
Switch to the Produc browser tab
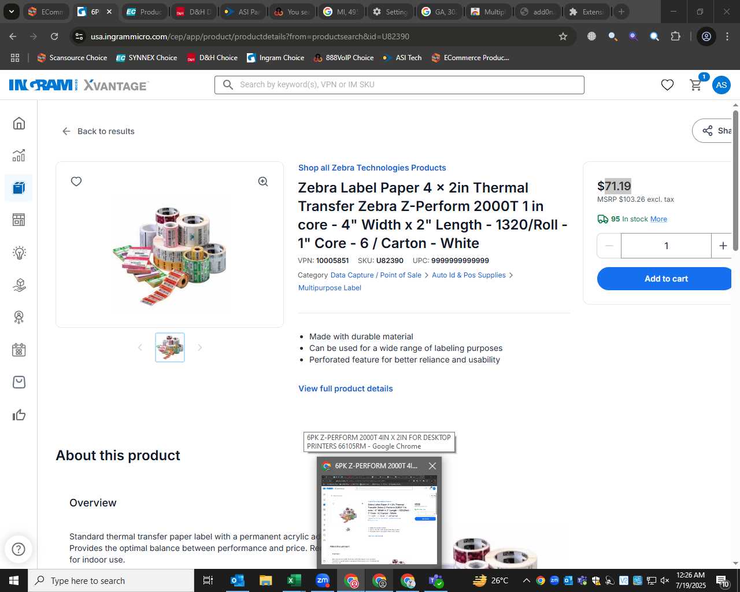click(145, 12)
